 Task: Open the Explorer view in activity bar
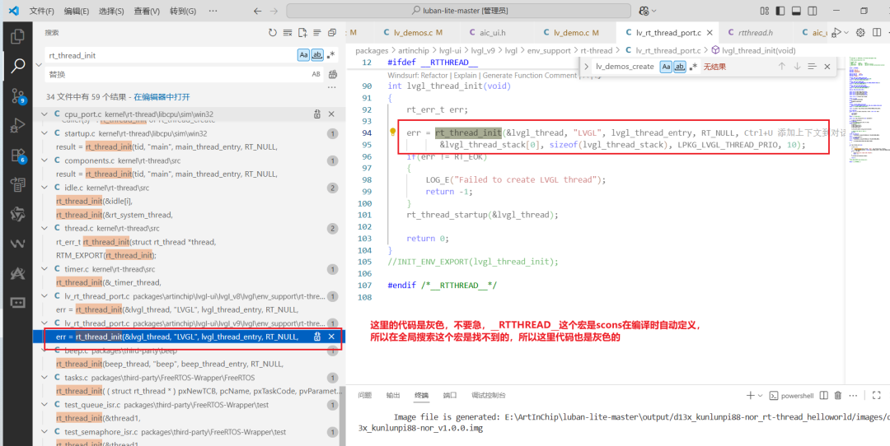click(x=17, y=36)
